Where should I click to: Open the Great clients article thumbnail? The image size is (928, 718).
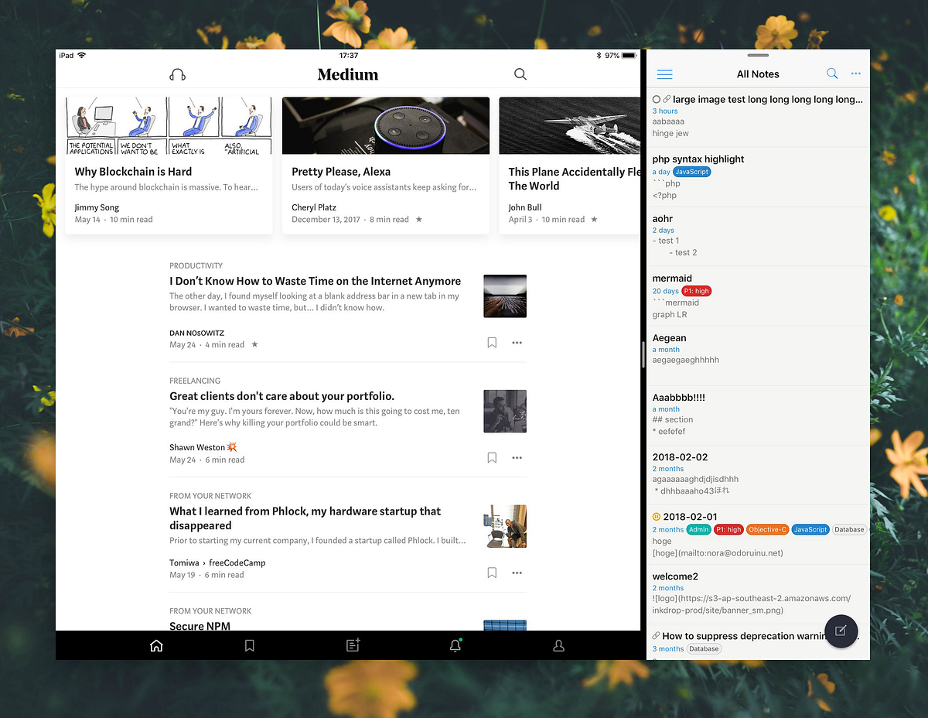click(x=505, y=412)
